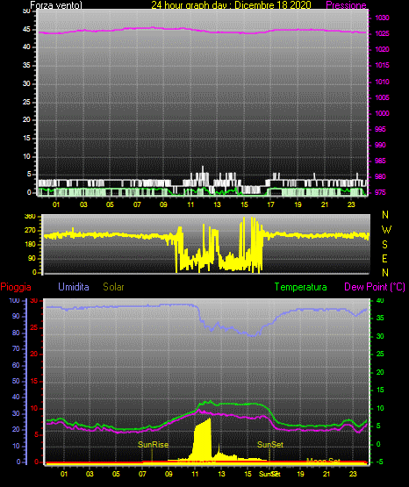409x487 pixels.
Task: Click the Dew Point (°C) label
Action: (x=375, y=287)
